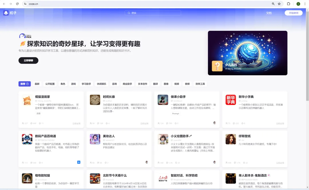Open the browser extensions puzzle icon

tap(288, 4)
